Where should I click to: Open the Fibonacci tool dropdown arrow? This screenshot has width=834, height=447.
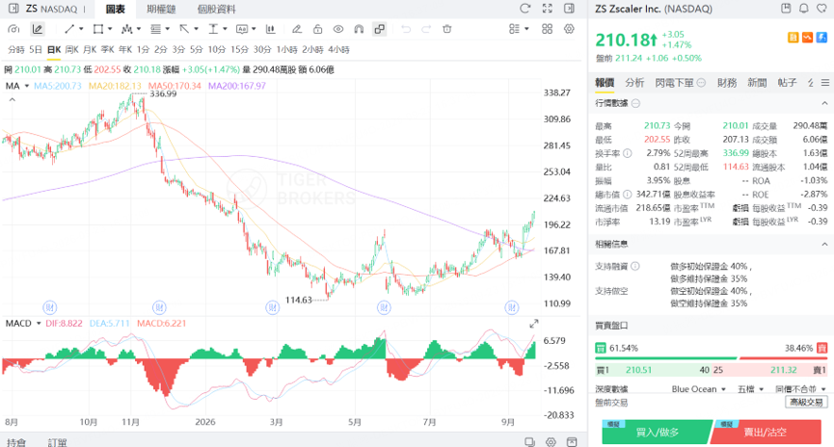click(x=167, y=29)
